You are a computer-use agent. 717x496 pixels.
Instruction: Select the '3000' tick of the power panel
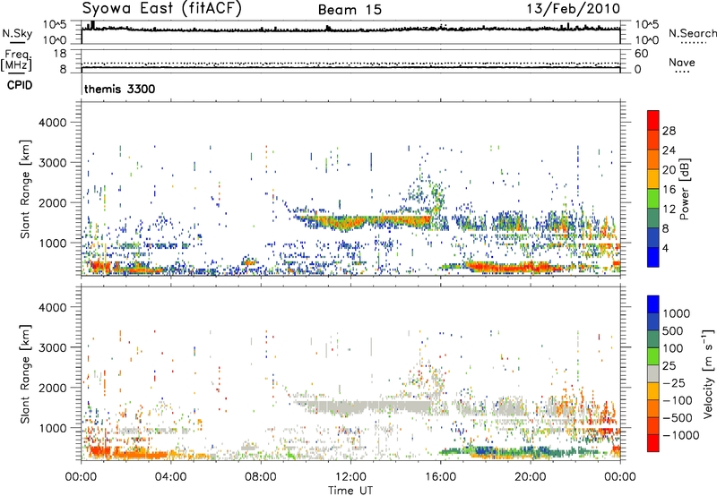click(x=52, y=163)
